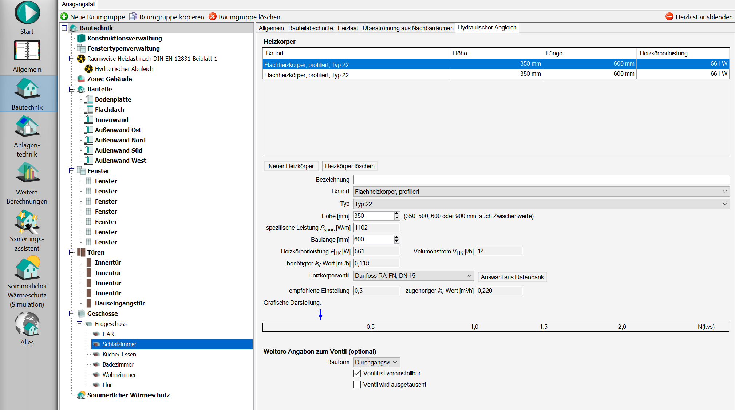Click the Alles globe icon
Screen dimensions: 735x410
27,324
